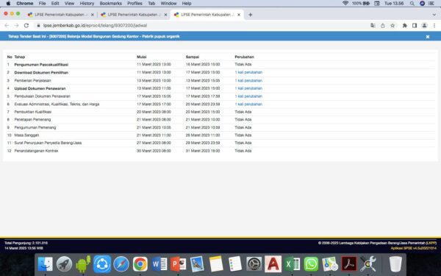Open Microsoft Excel from the Dock
The height and width of the screenshot is (276, 441).
[x=292, y=264]
